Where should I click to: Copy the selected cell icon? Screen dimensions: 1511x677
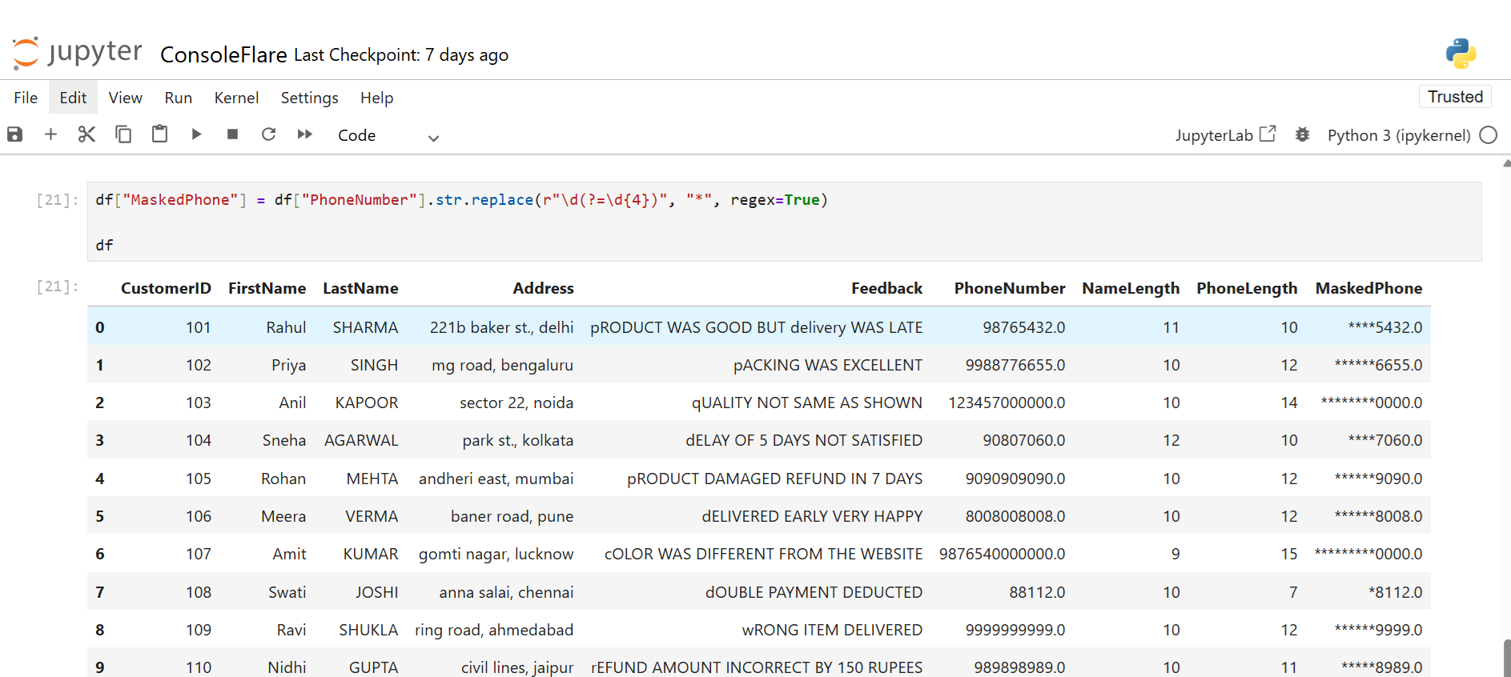coord(123,134)
